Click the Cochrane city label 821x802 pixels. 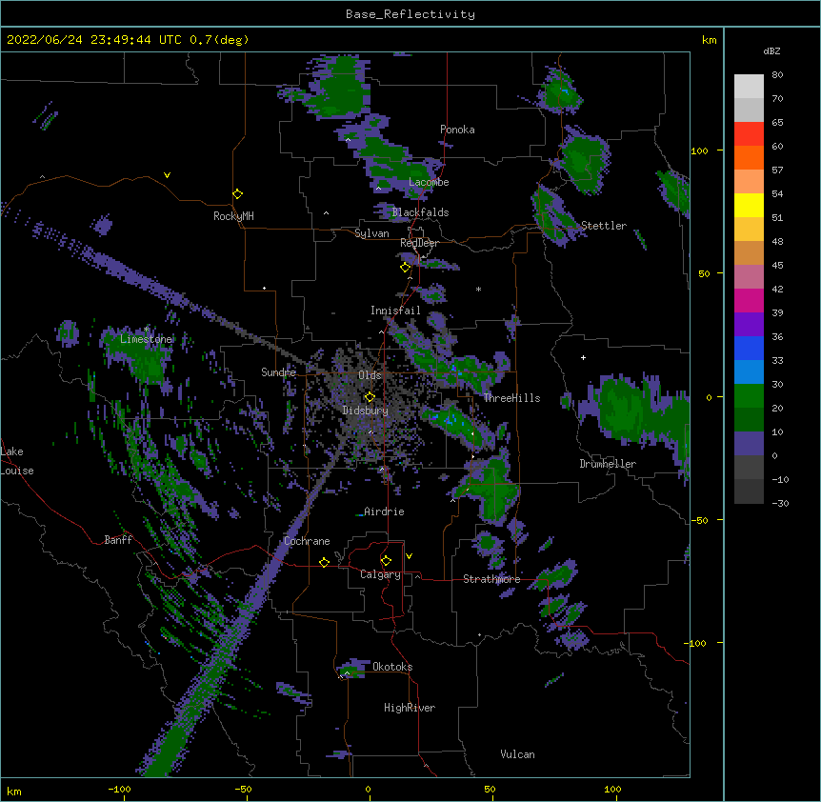tap(307, 541)
